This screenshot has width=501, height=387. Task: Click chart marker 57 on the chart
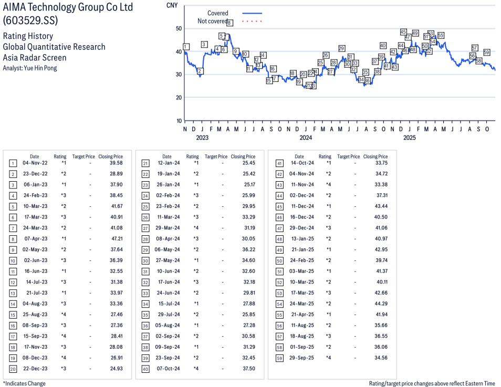(x=475, y=48)
